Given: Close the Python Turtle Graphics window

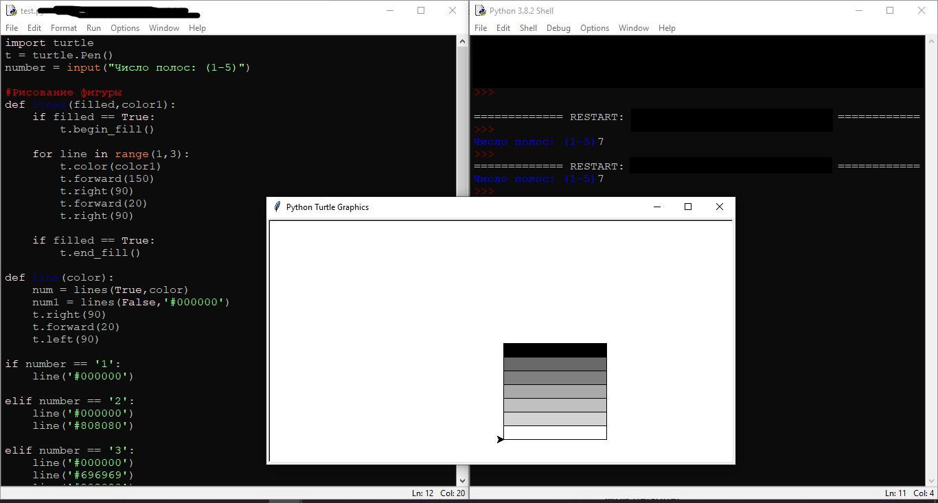Looking at the screenshot, I should coord(719,207).
